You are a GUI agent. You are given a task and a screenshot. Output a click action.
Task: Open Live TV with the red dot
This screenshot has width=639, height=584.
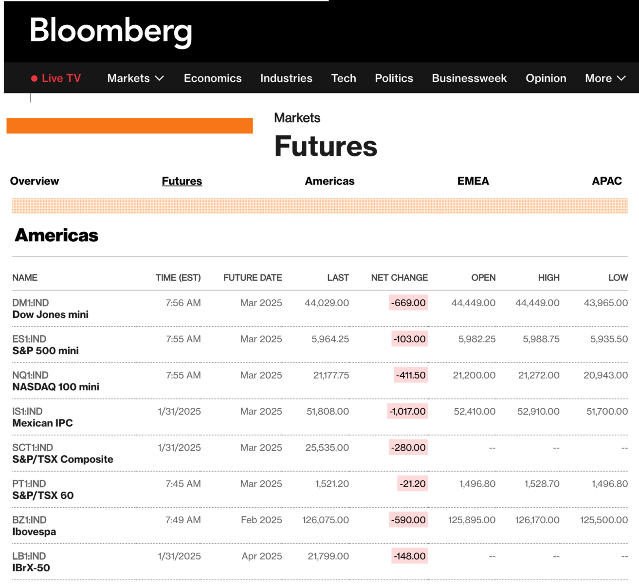pos(56,78)
